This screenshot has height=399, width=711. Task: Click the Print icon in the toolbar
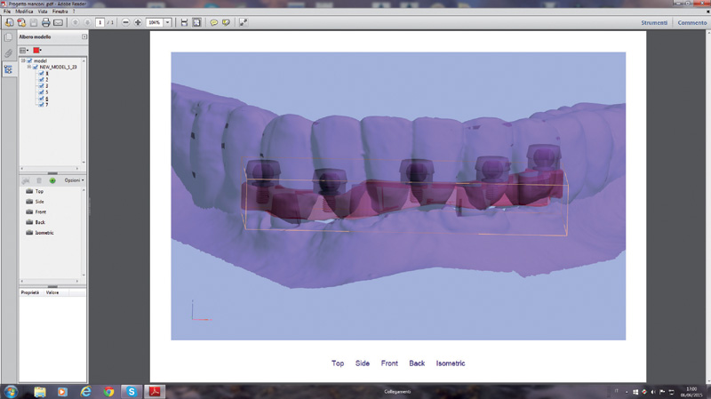[45, 22]
